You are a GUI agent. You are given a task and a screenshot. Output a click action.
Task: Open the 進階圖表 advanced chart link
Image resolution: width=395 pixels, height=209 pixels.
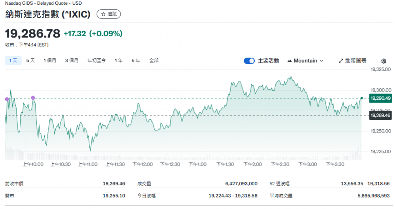355,61
